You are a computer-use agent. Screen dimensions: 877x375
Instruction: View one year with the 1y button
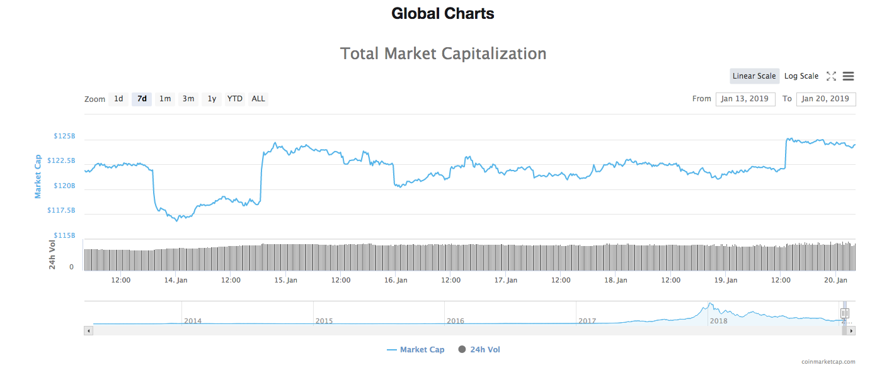[211, 99]
